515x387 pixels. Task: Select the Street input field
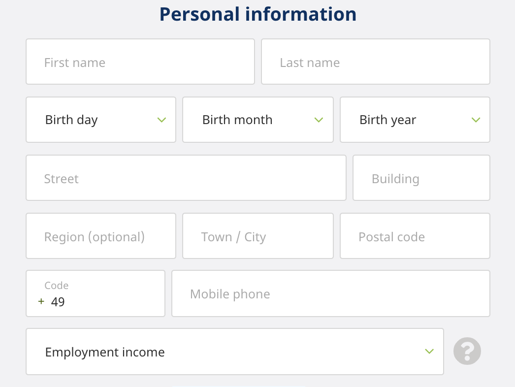tap(186, 178)
